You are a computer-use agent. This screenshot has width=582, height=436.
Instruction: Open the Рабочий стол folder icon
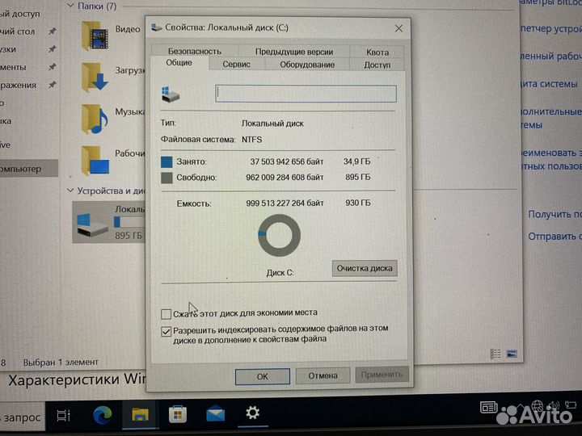[x=95, y=161]
